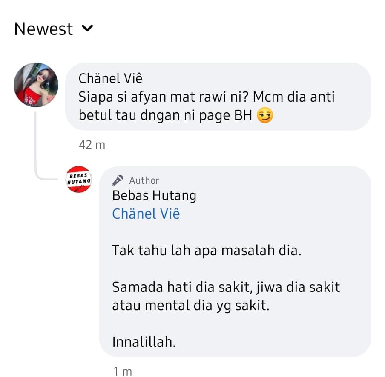Click the smirking emoji in the comment
385x377 pixels.
[x=265, y=115]
